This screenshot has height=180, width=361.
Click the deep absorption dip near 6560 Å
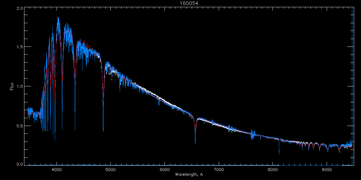coord(195,141)
